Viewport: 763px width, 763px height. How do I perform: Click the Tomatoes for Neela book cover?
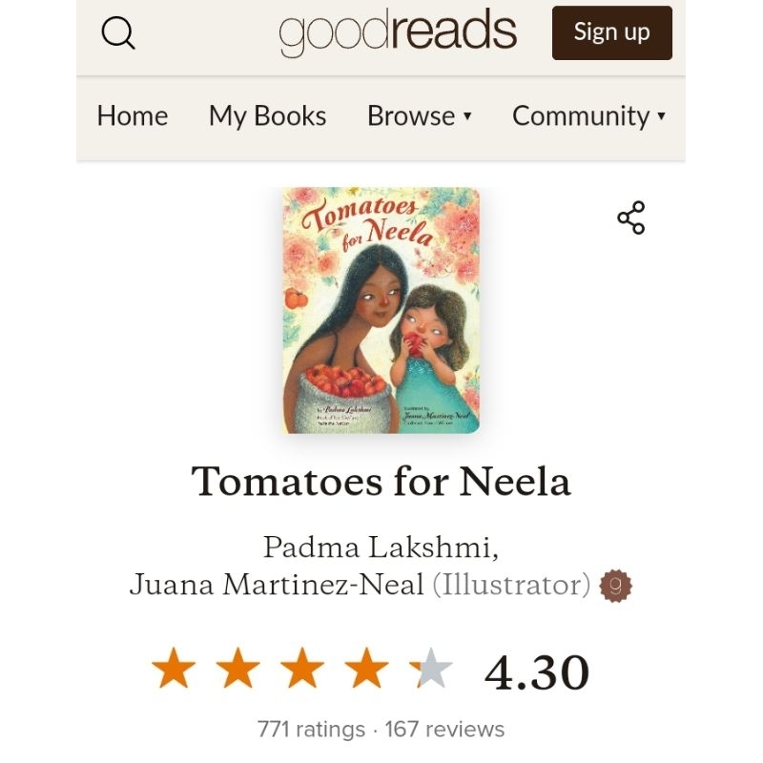tap(381, 310)
